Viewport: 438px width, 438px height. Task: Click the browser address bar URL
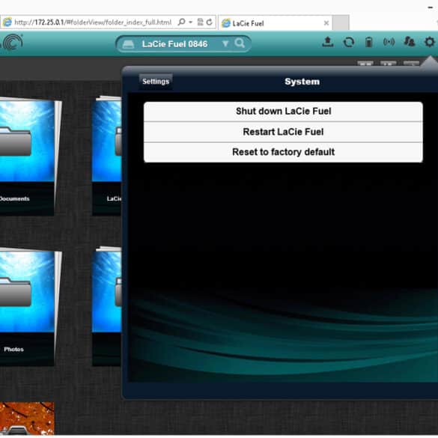(x=92, y=22)
